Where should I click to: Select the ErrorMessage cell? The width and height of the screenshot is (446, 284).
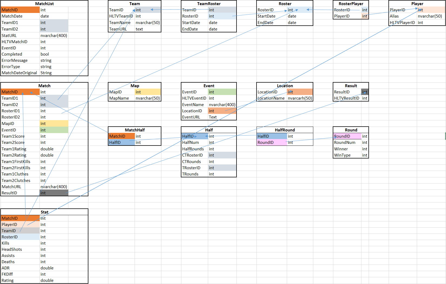pos(20,60)
